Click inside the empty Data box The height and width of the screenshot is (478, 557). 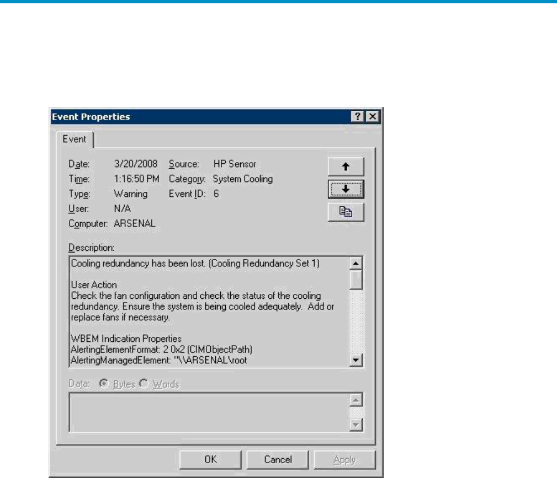click(x=209, y=412)
